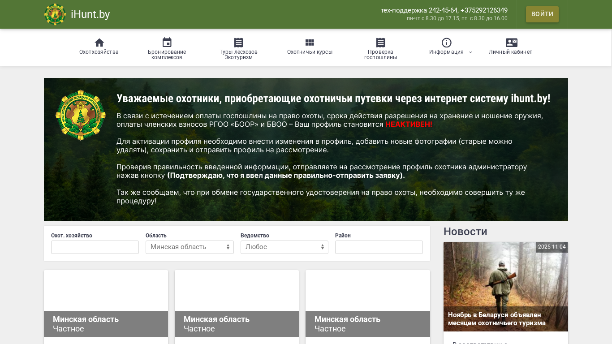Open the hunter news photo thumbnail
Viewport: 612px width, 344px height.
(505, 273)
